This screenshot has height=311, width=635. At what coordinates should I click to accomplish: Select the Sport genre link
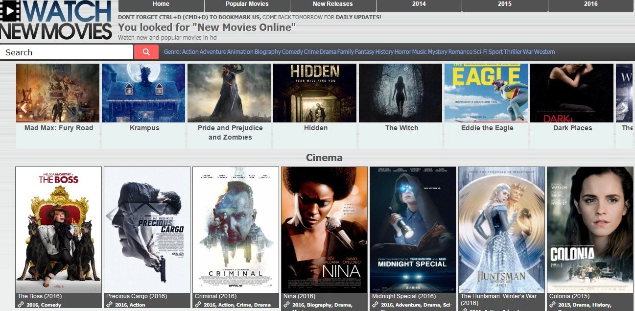pos(495,52)
